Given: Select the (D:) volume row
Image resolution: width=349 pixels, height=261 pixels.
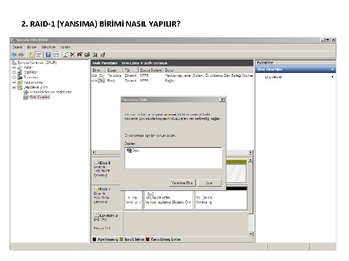Looking at the screenshot, I should [172, 81].
